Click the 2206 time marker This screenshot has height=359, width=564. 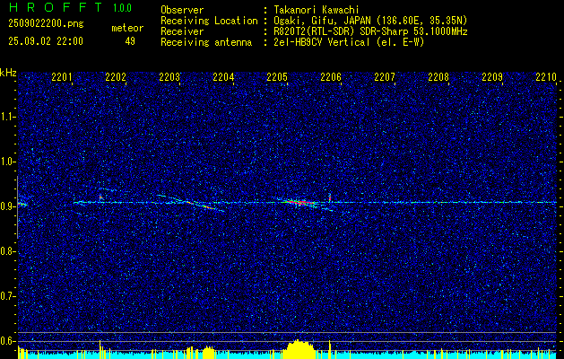pyautogui.click(x=331, y=77)
